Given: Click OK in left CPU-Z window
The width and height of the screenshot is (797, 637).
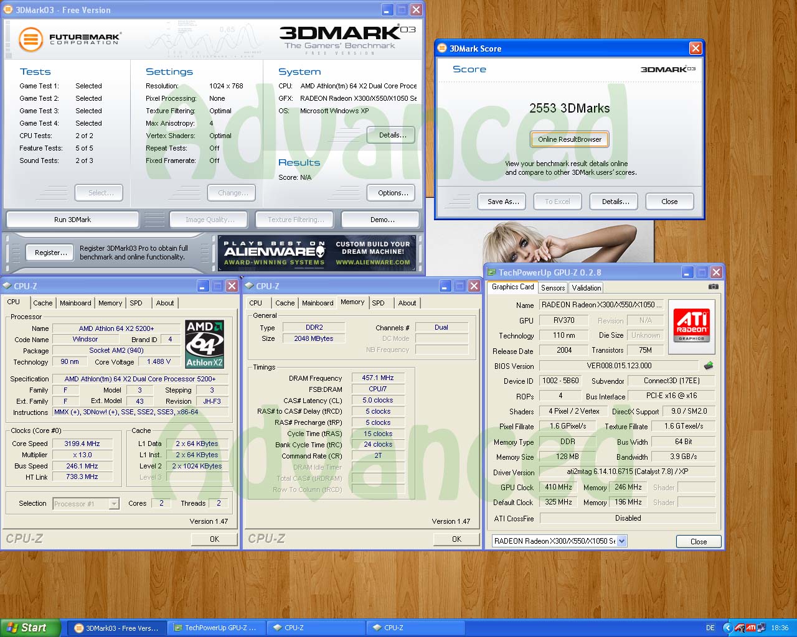Looking at the screenshot, I should click(x=214, y=539).
